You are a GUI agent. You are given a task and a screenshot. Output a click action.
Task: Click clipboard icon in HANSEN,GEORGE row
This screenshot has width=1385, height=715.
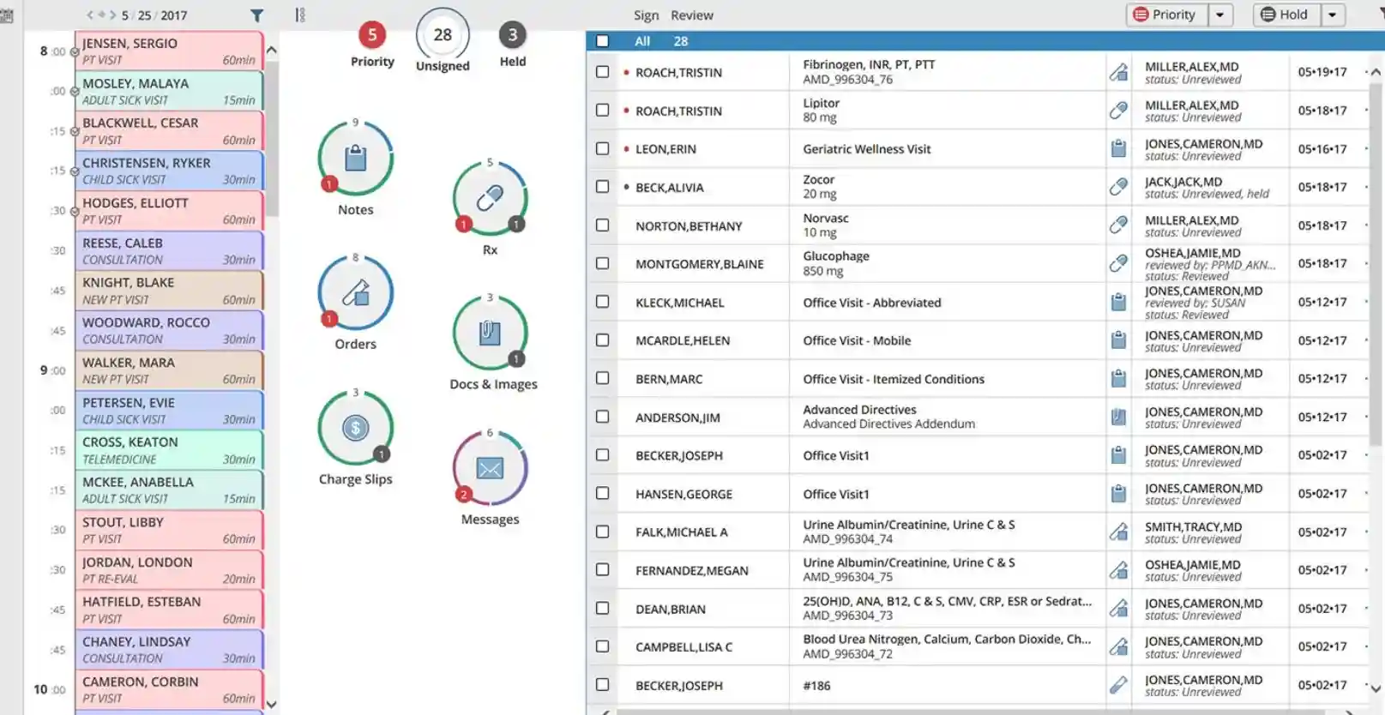click(x=1118, y=494)
